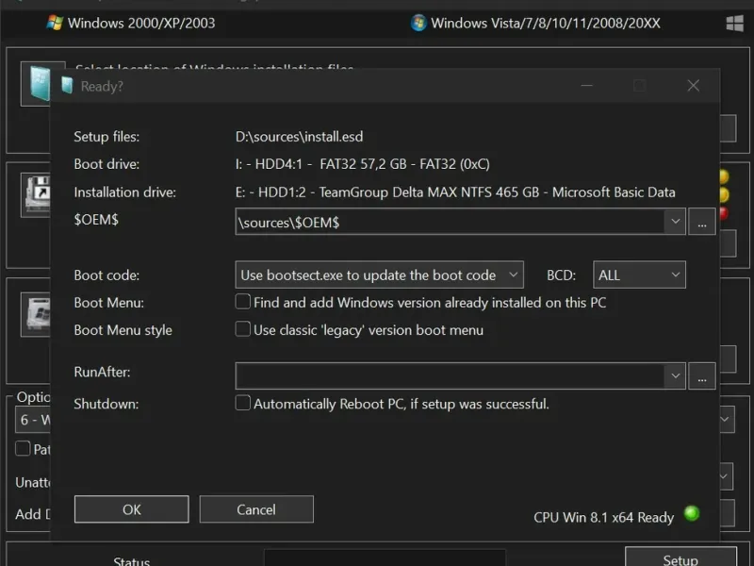Close the Ready dialog with X
754x566 pixels.
point(693,86)
